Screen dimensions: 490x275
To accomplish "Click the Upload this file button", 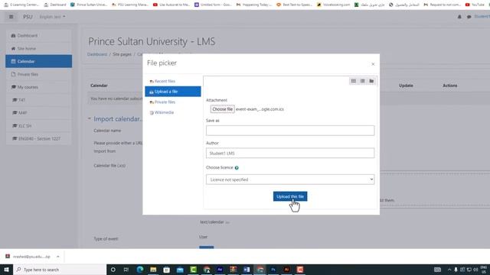I will click(x=290, y=196).
